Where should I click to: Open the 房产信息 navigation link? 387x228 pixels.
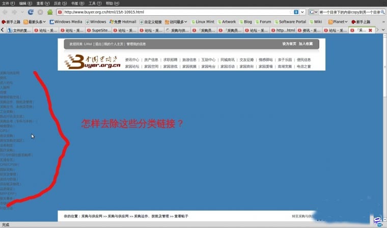151,60
